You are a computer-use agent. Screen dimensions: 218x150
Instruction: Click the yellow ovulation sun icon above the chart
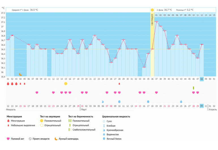[x=152, y=10]
